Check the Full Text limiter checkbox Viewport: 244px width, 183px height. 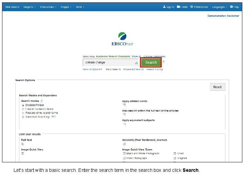(23, 144)
